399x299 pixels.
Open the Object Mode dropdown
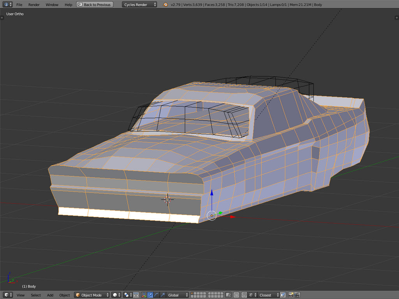point(92,295)
